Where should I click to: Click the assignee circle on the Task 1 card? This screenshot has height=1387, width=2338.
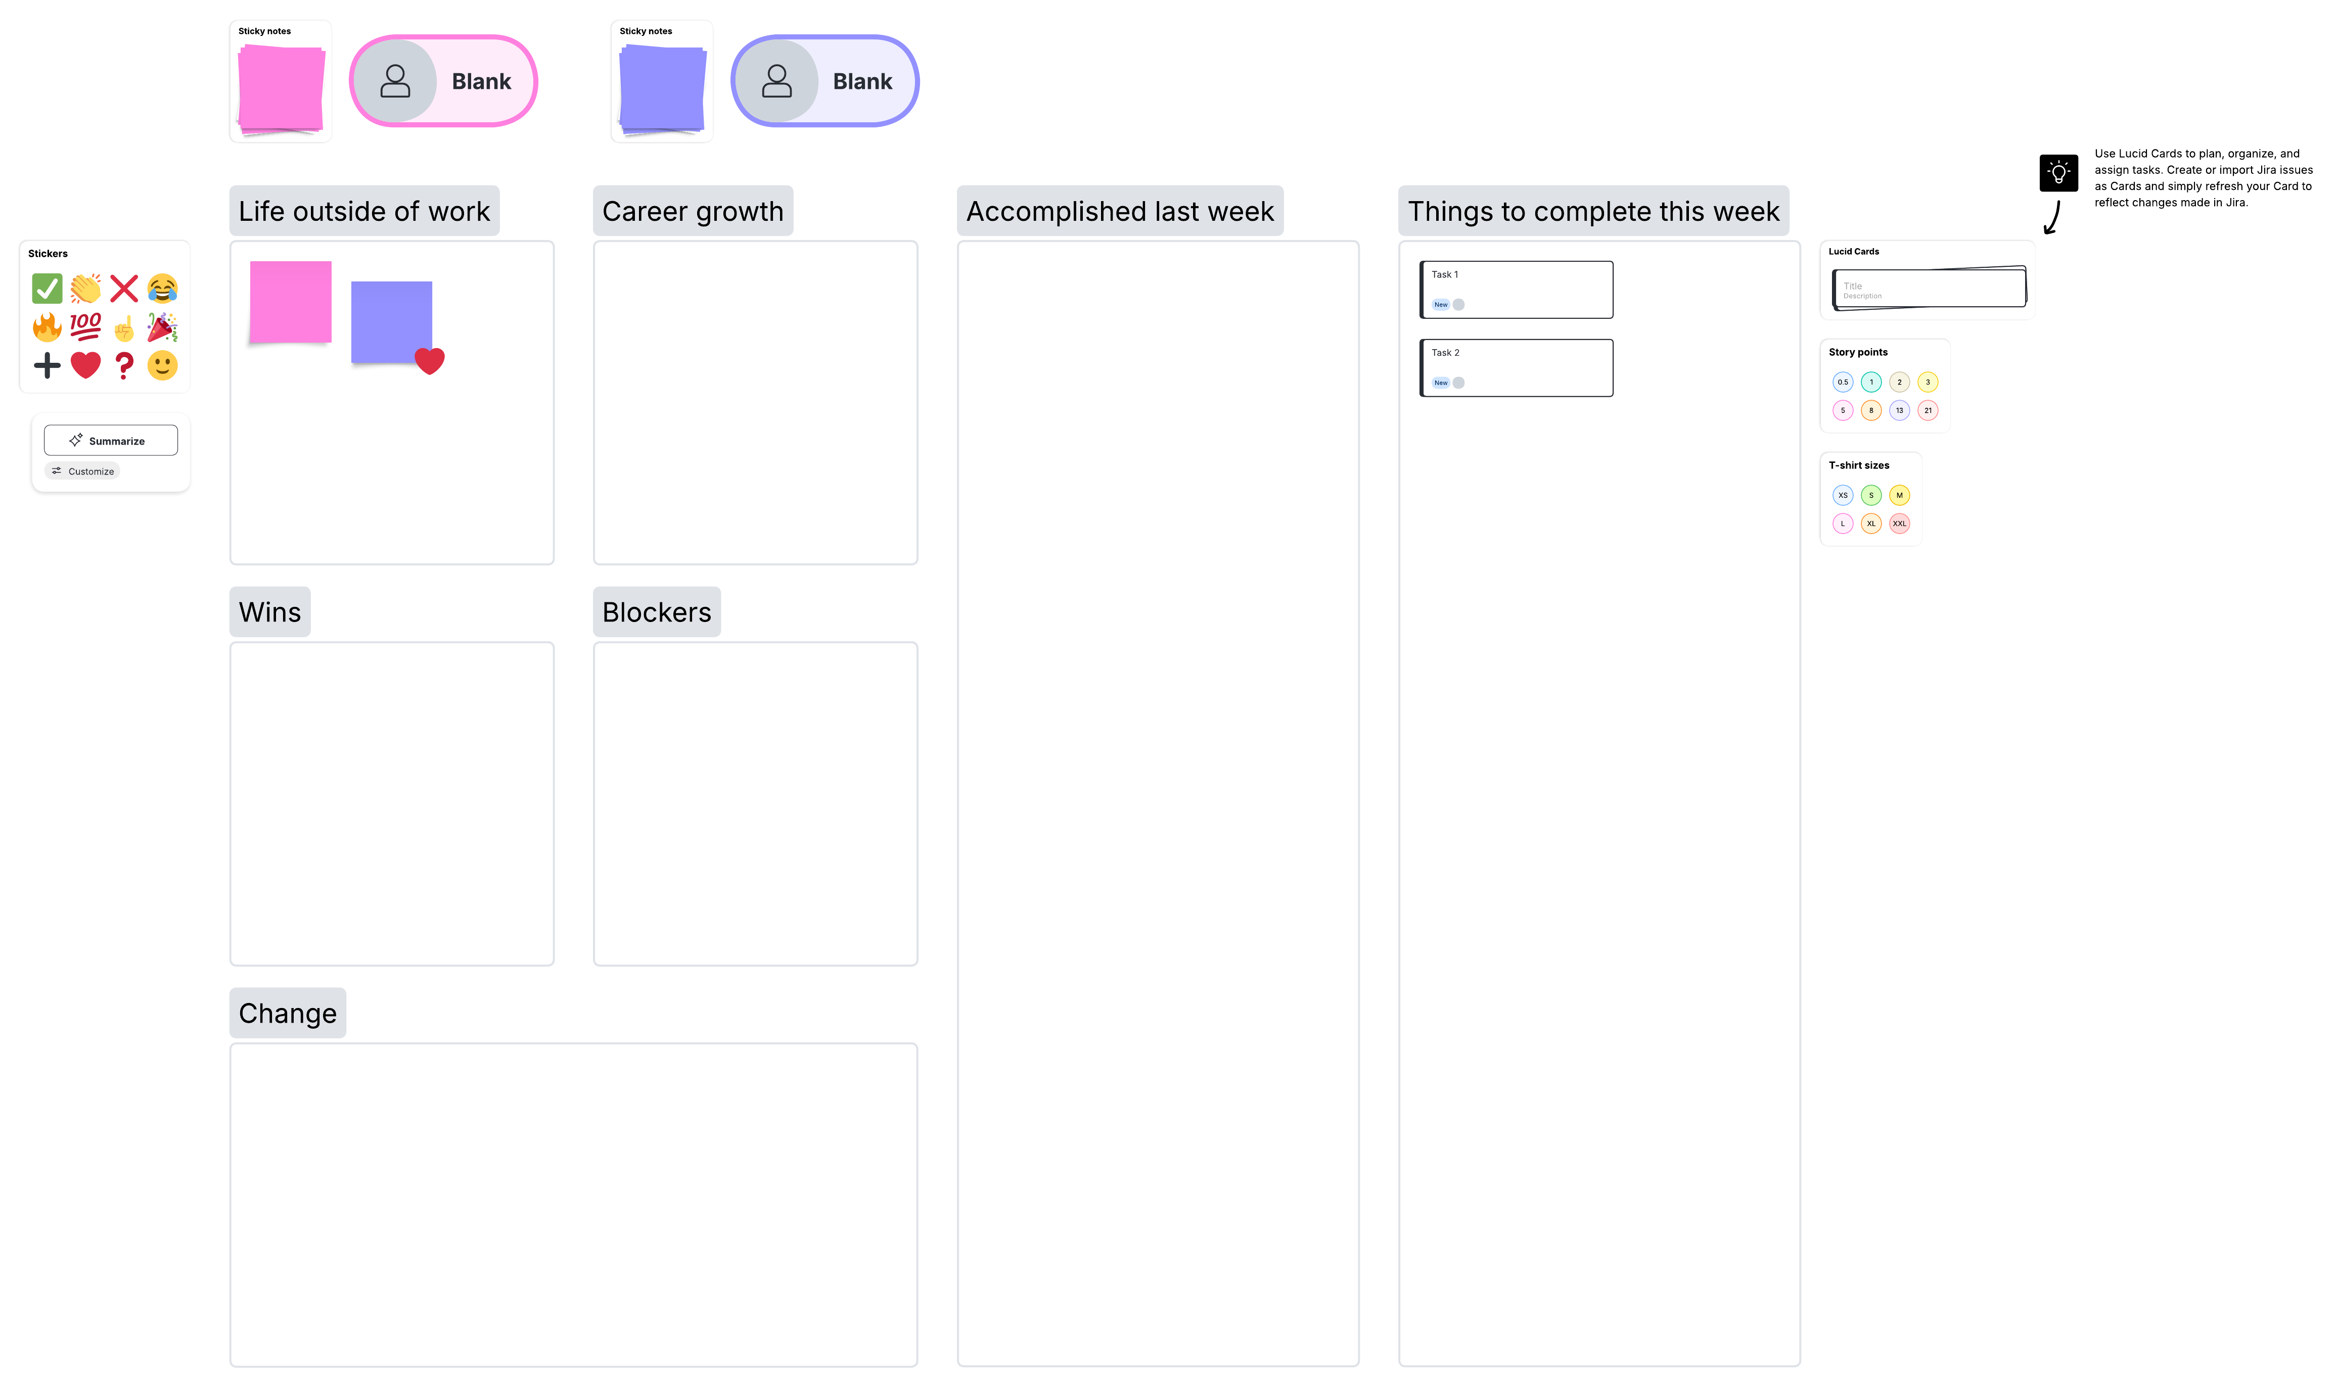(1457, 304)
